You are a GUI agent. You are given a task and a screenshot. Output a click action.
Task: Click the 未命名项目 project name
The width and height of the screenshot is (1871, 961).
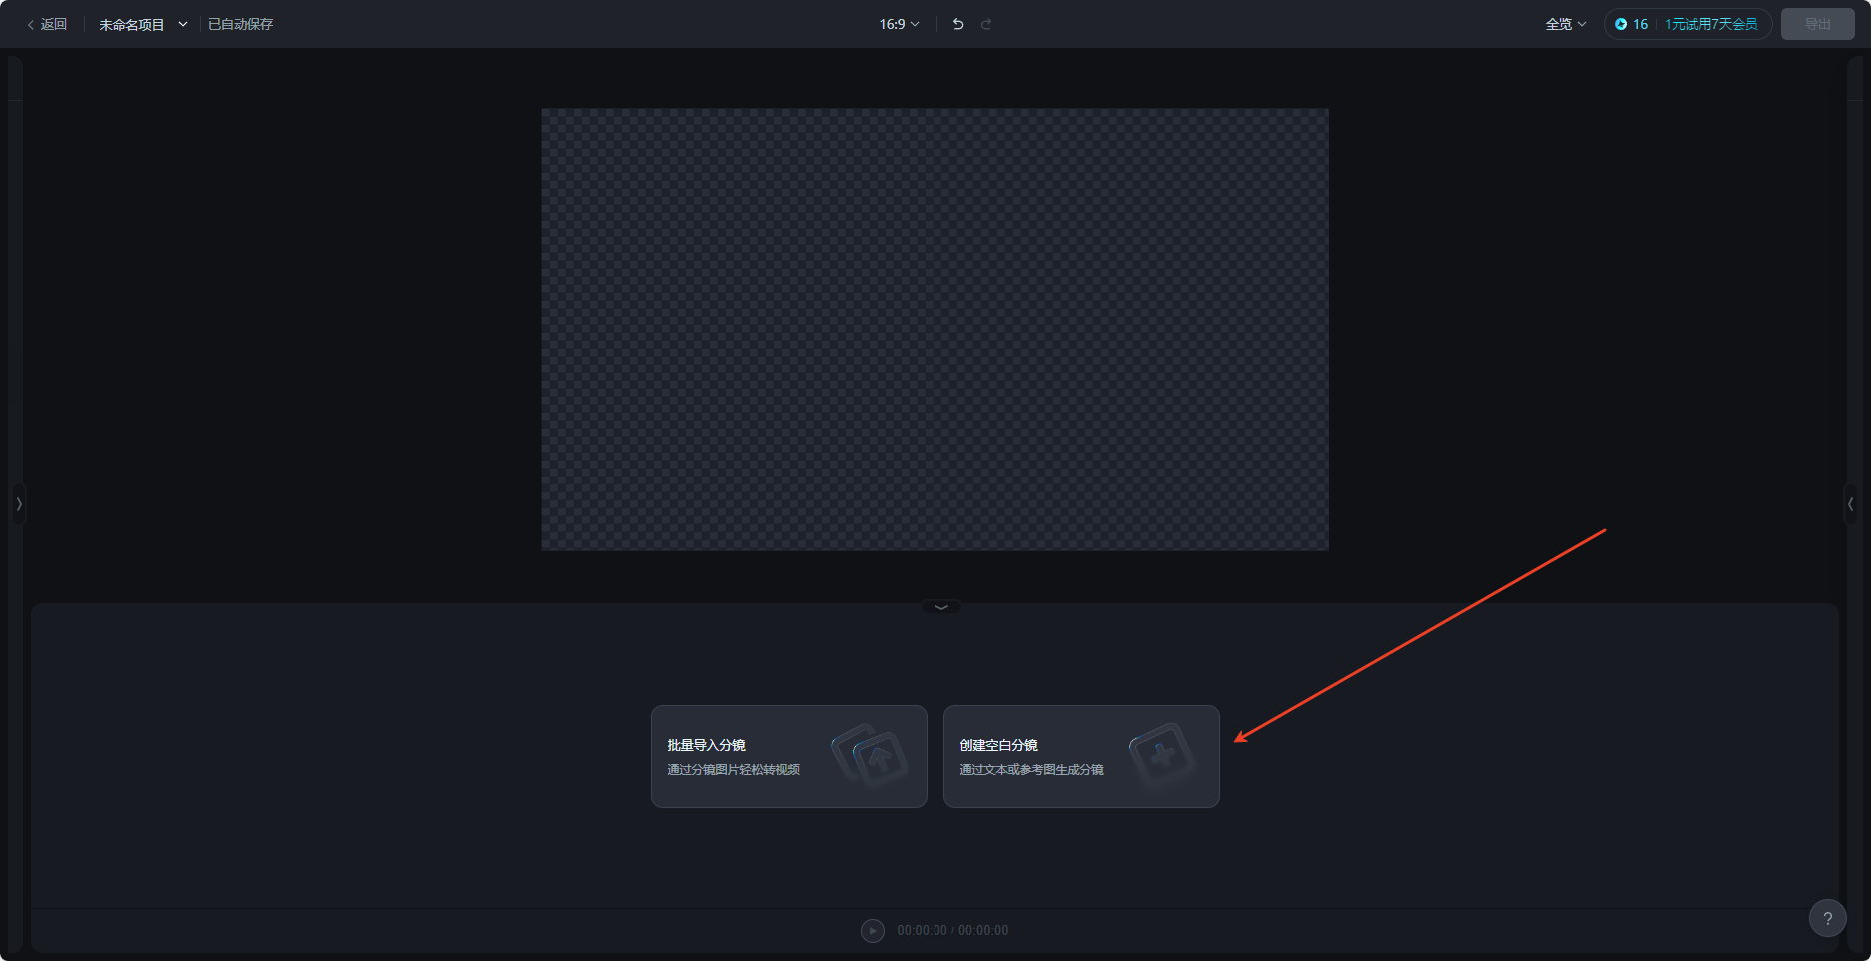[131, 24]
